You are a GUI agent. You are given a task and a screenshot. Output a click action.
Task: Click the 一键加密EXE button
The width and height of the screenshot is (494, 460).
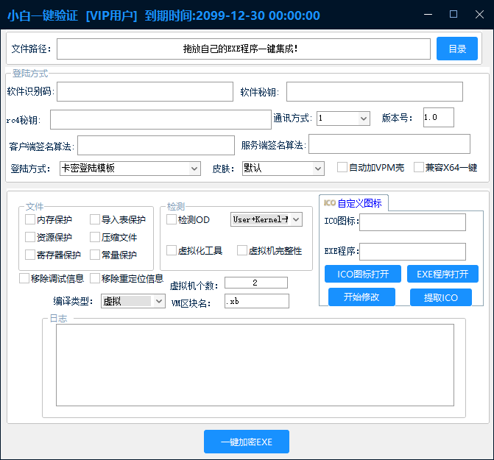click(247, 442)
